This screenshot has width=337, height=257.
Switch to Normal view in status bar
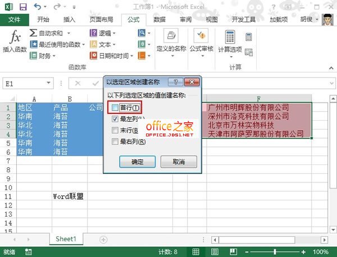click(x=195, y=251)
